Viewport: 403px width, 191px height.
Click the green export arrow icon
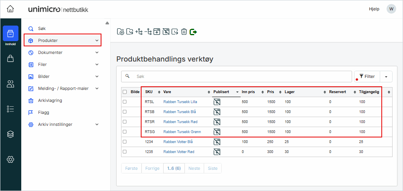click(193, 32)
